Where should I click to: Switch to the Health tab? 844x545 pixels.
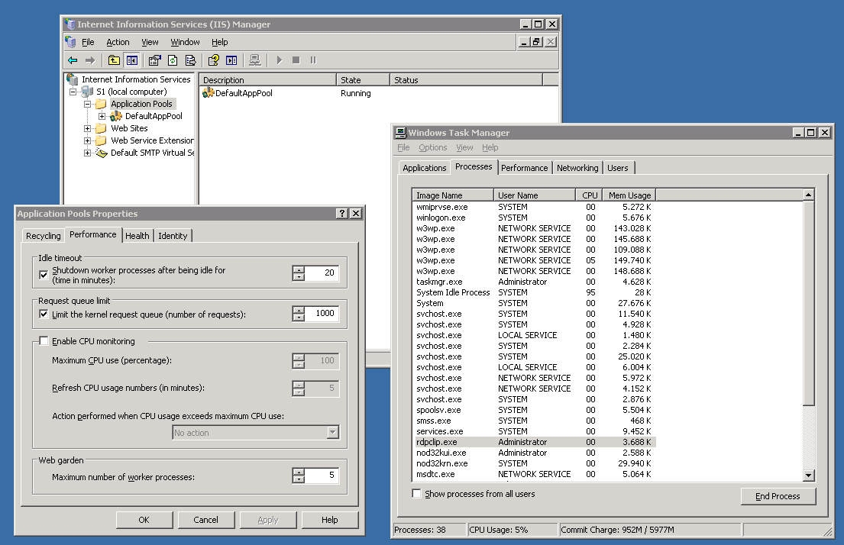[137, 236]
